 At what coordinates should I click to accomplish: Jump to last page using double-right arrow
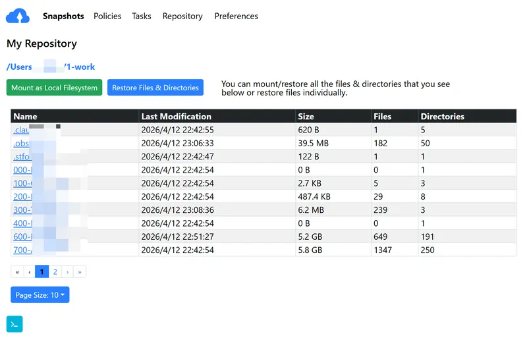[80, 271]
